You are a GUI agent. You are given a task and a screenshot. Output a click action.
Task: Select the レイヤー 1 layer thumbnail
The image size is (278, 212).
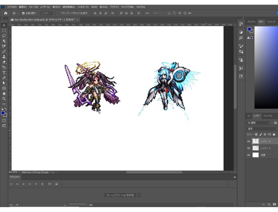[x=256, y=148]
